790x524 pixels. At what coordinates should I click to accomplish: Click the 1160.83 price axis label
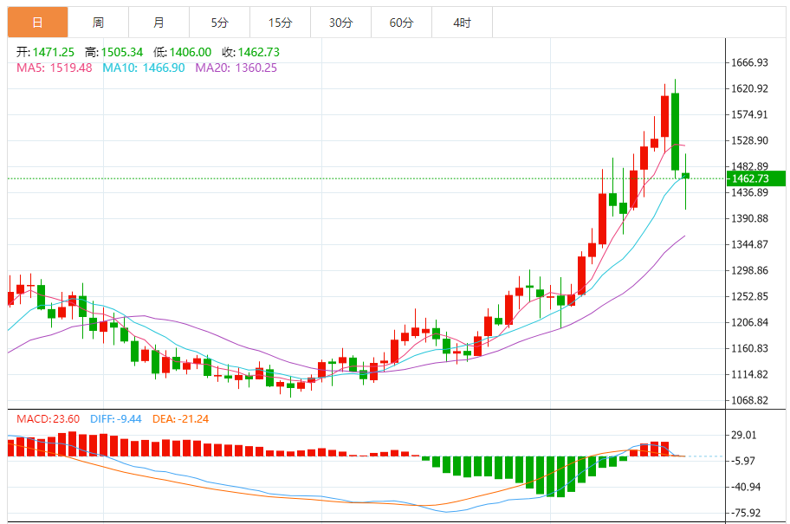(x=749, y=348)
